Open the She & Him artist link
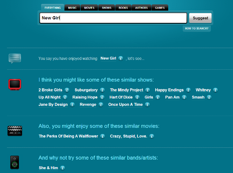 (48, 168)
